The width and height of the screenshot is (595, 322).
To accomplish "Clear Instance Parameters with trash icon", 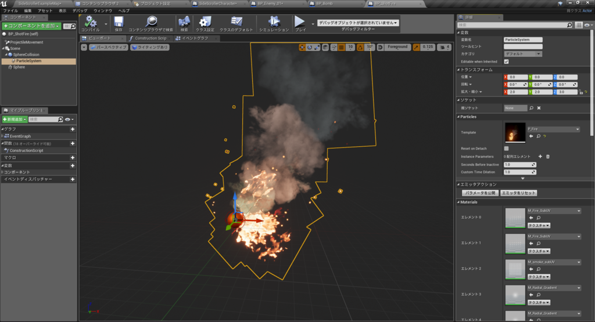I will pyautogui.click(x=547, y=157).
